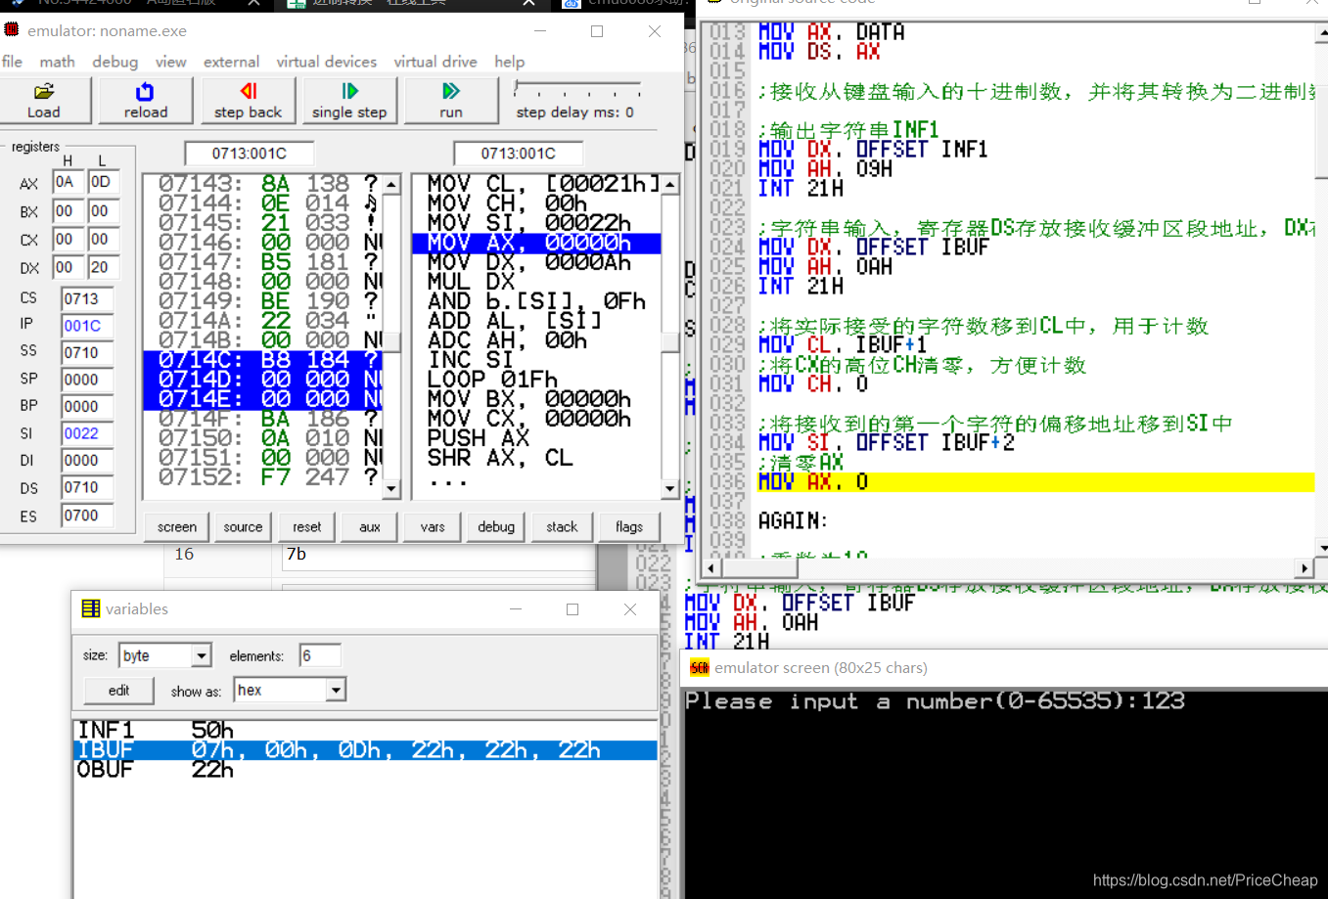The image size is (1328, 899).
Task: Show the flags window
Action: click(x=629, y=526)
